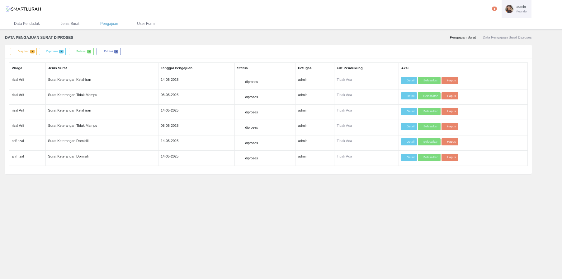The width and height of the screenshot is (562, 279).
Task: Mark the first Surat Keterangan Domisili as Selesaikan
Action: tap(429, 142)
